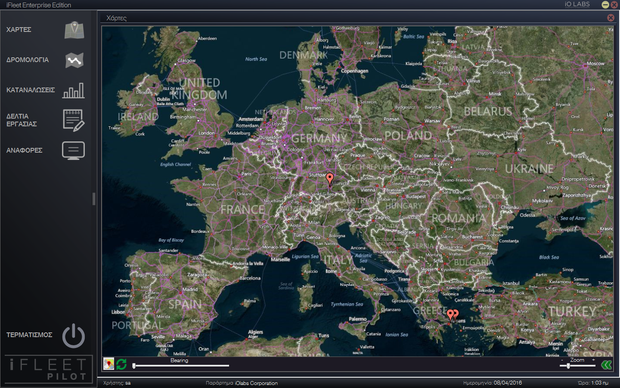Open the ΔΡΟΜΟΛΟΓΙΑ routes icon

coord(74,60)
